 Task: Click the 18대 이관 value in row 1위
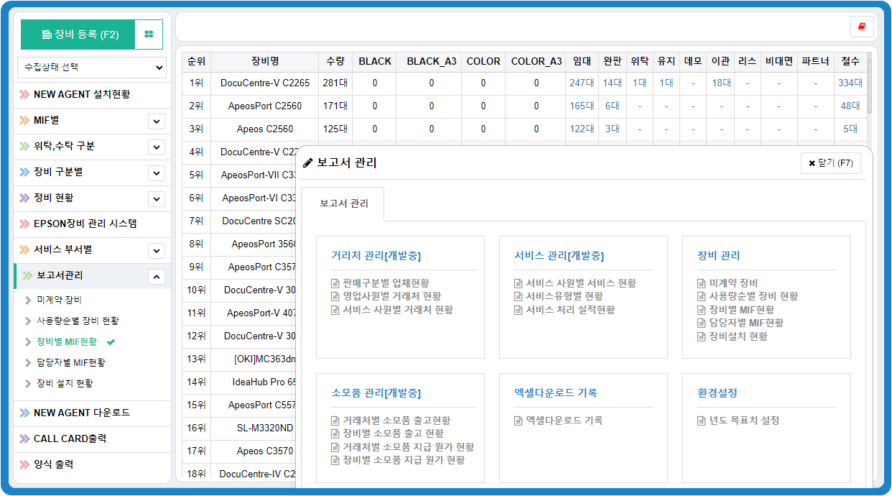point(722,83)
